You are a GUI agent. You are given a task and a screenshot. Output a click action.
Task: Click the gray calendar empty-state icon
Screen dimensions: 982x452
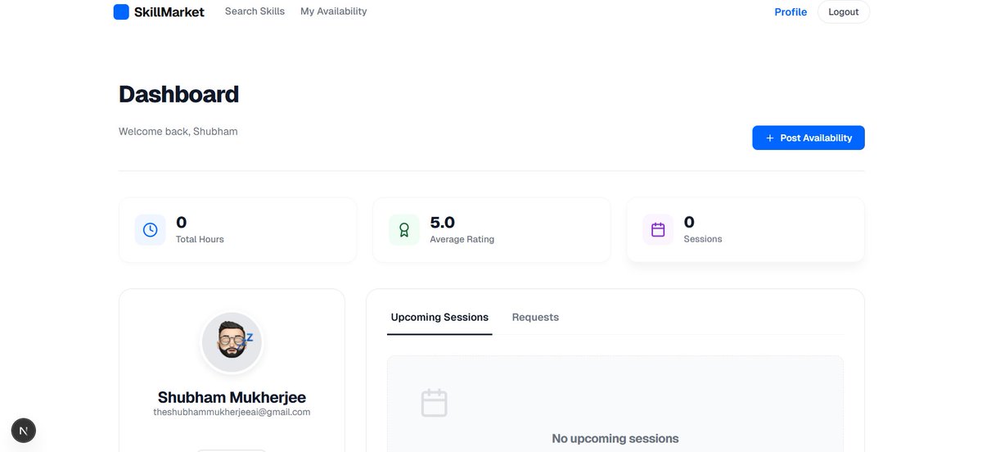click(434, 403)
